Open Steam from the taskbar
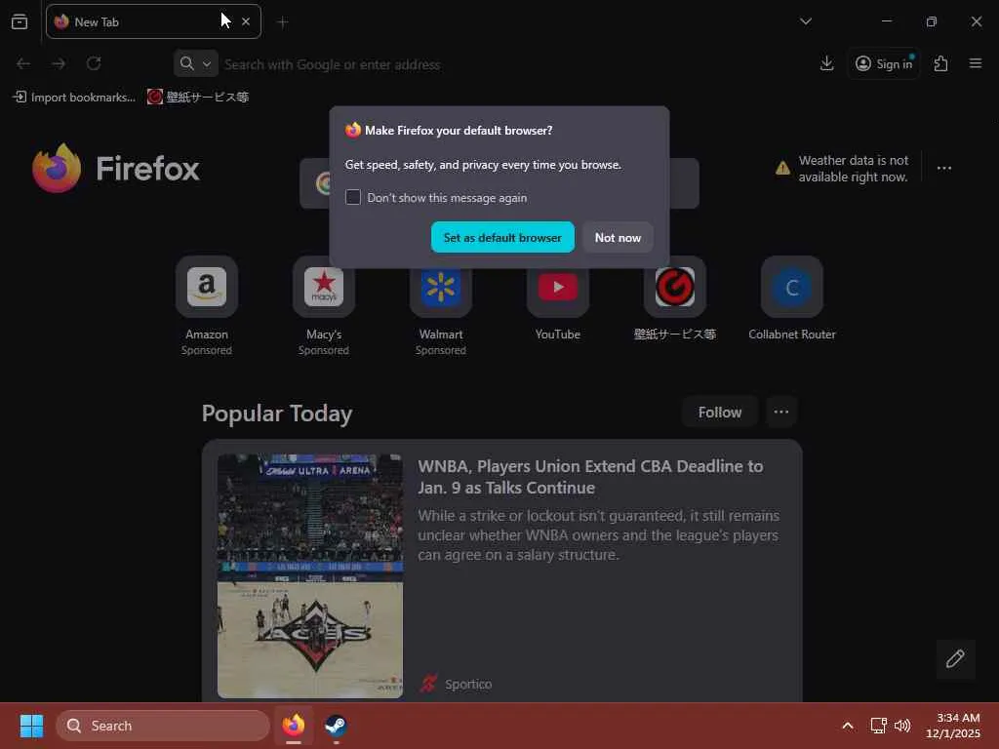Image resolution: width=999 pixels, height=749 pixels. click(x=336, y=726)
